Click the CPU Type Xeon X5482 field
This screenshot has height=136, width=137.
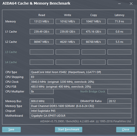(80, 72)
